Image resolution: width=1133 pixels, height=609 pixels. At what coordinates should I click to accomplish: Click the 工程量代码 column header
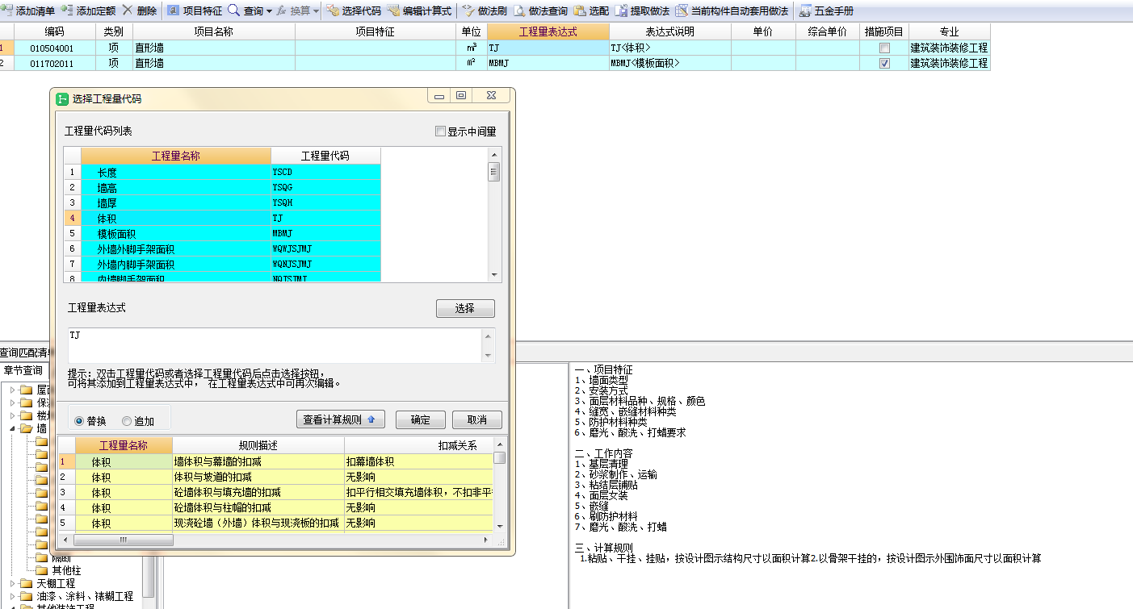coord(325,156)
